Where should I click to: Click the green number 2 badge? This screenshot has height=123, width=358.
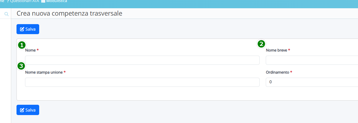[x=261, y=44]
